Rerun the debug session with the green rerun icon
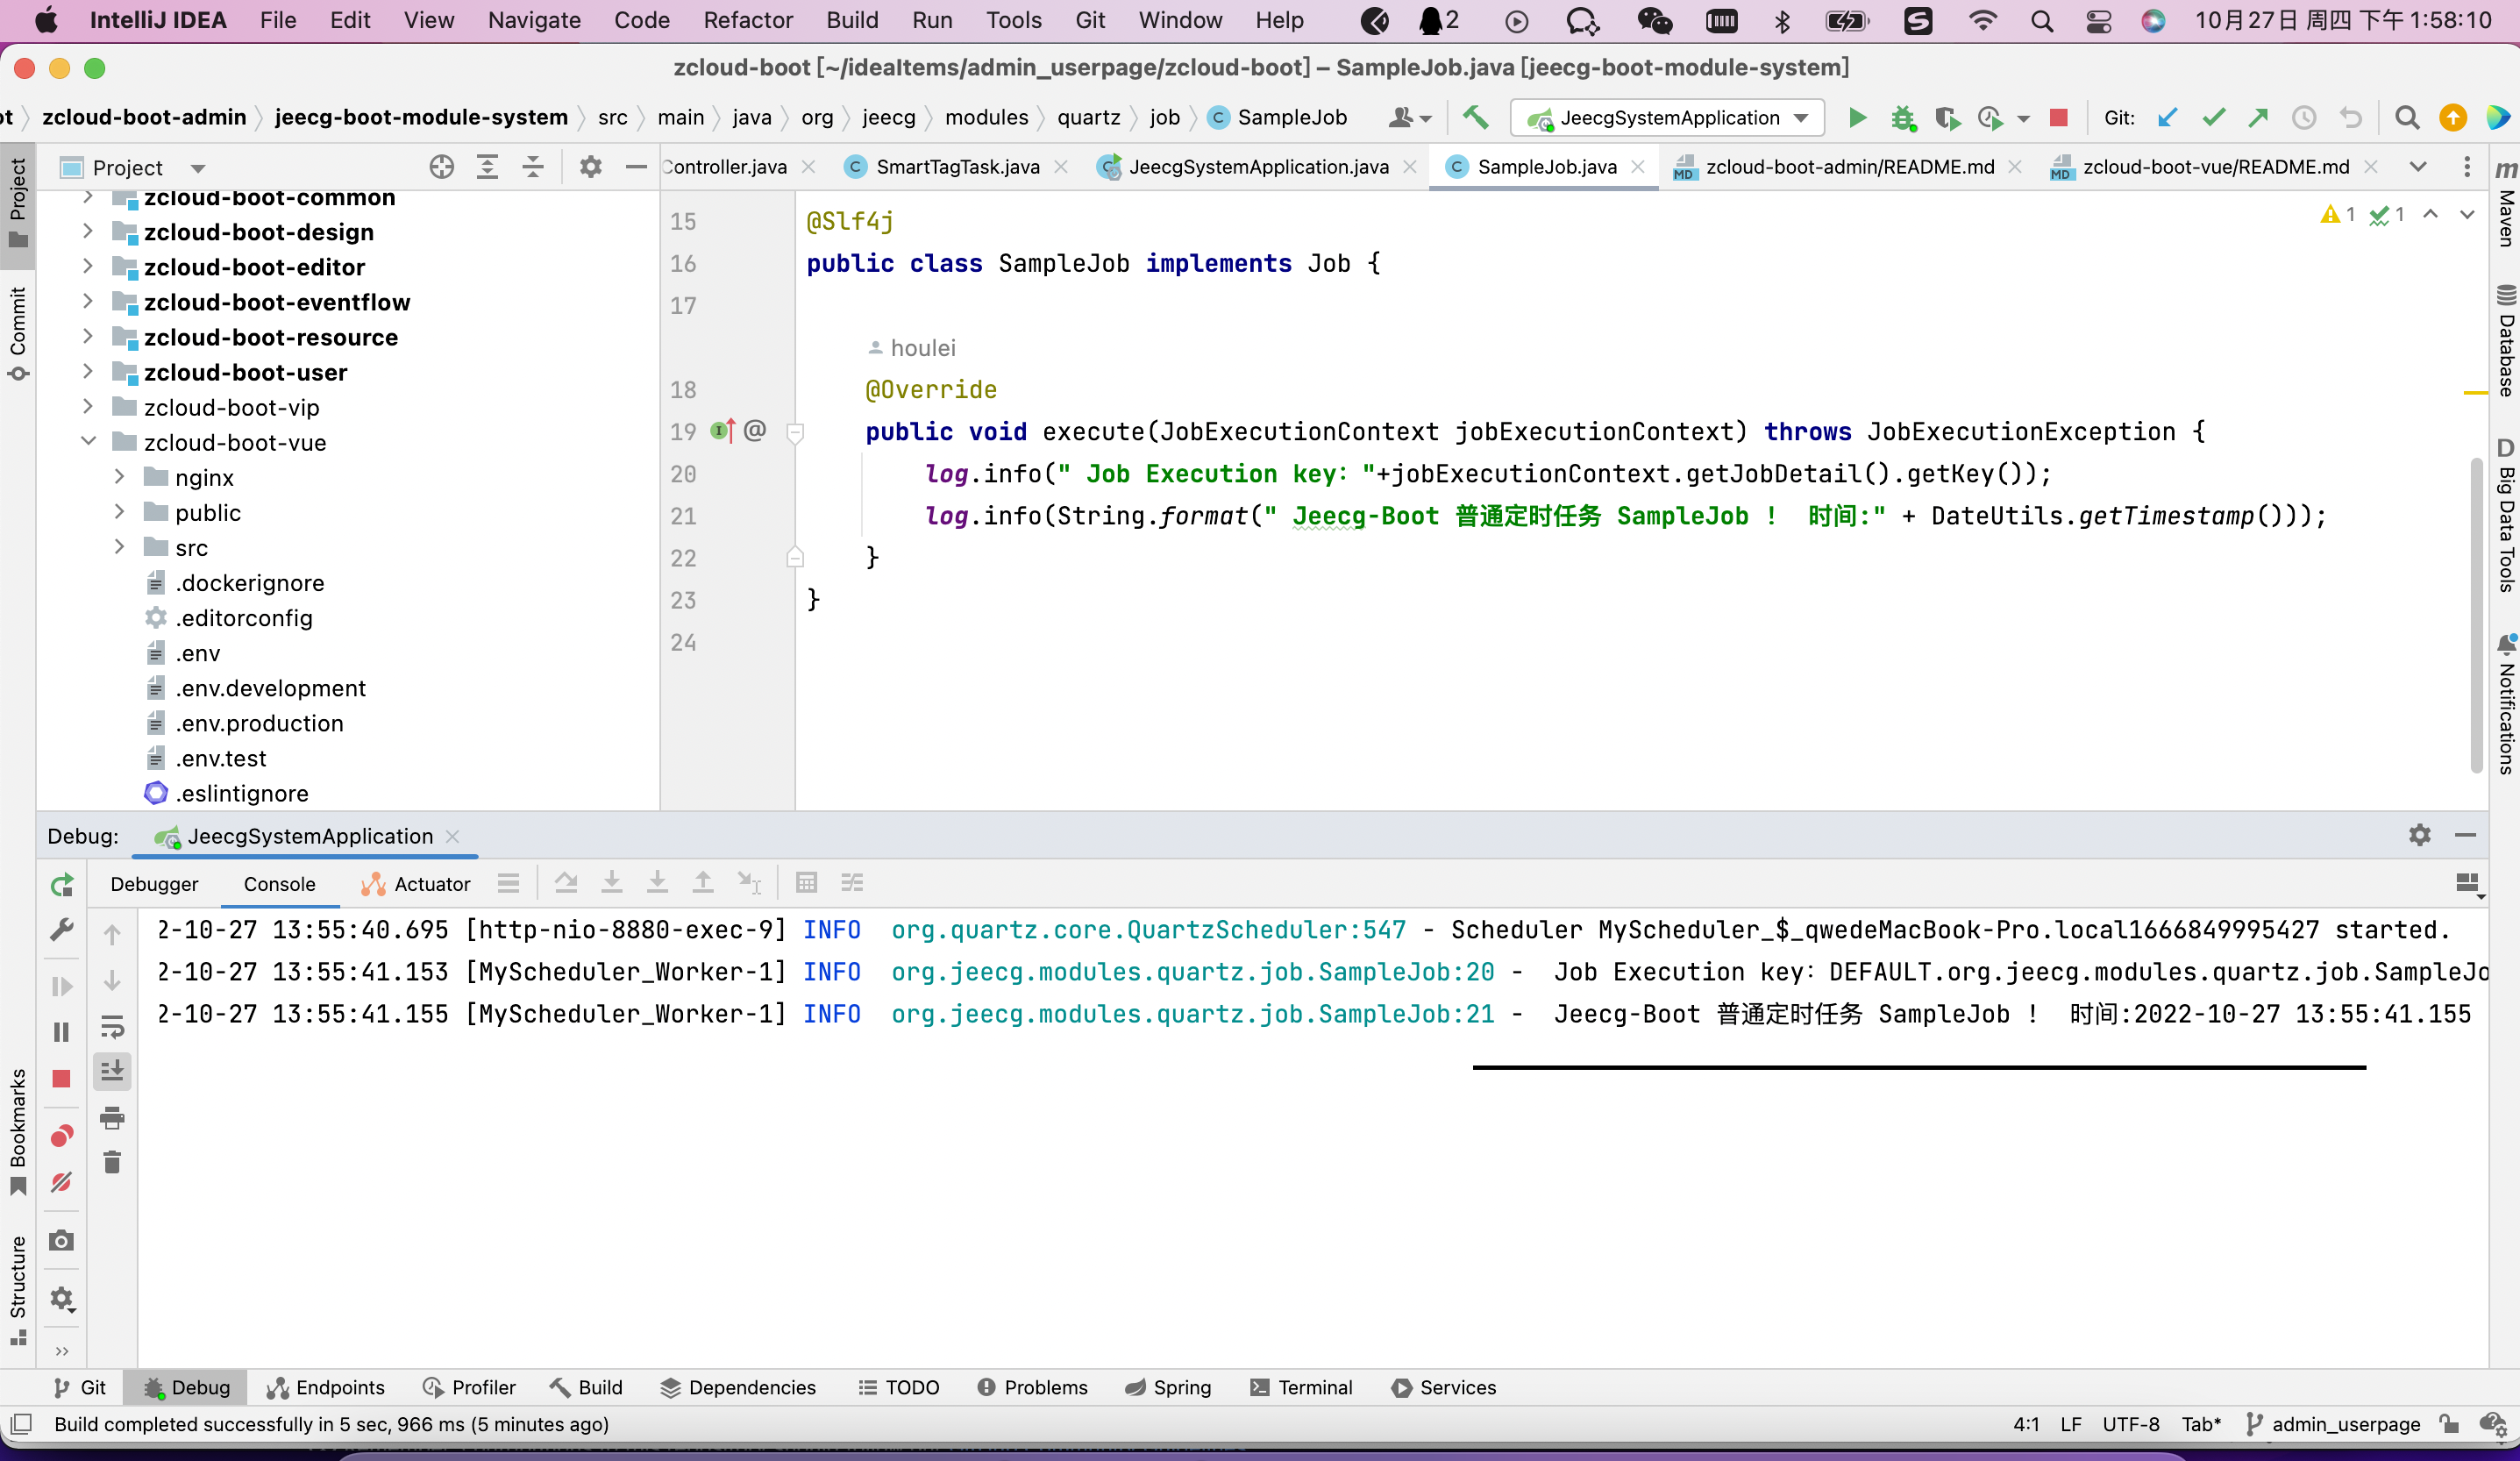Viewport: 2520px width, 1461px height. 61,884
